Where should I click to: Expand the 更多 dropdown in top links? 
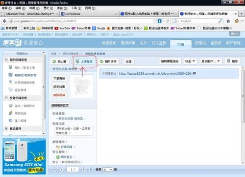click(105, 34)
